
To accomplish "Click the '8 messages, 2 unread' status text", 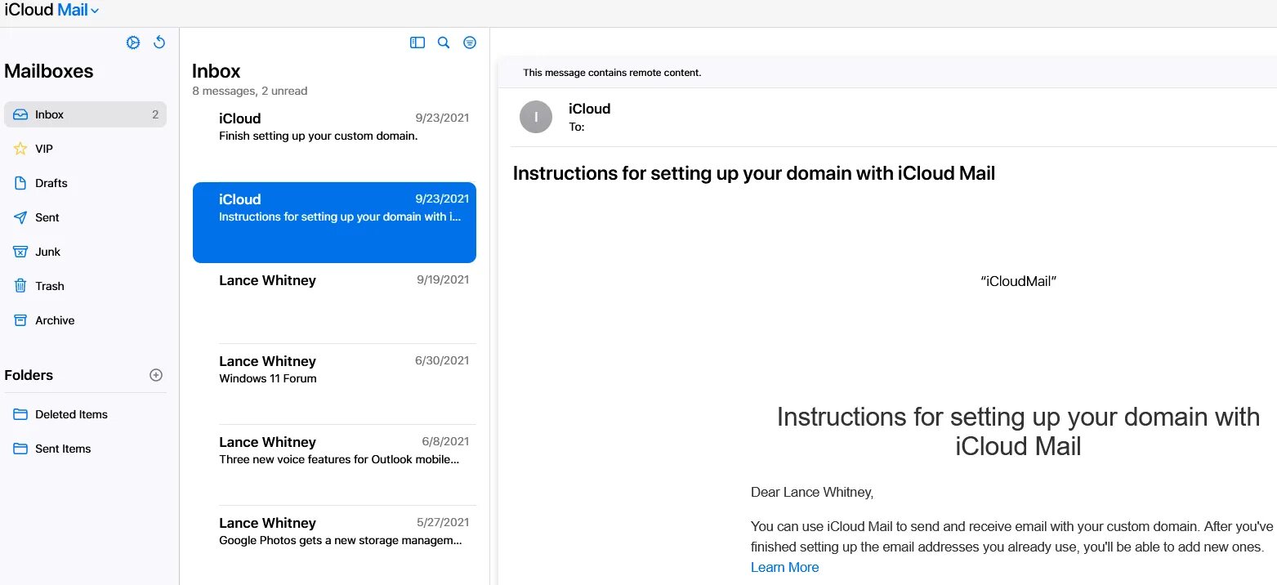I will click(250, 91).
